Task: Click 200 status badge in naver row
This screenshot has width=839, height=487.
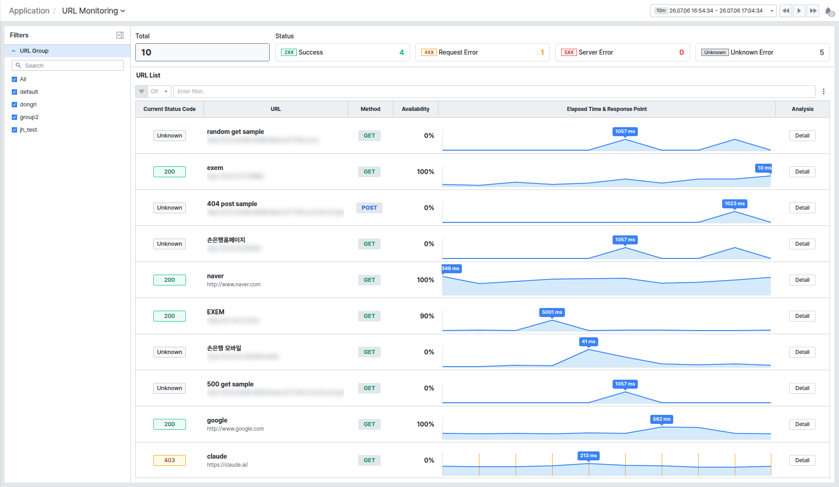Action: [x=170, y=280]
